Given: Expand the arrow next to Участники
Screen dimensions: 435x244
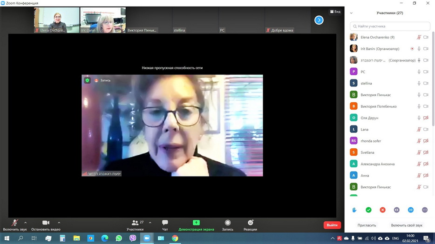Looking at the screenshot, I should 150,223.
